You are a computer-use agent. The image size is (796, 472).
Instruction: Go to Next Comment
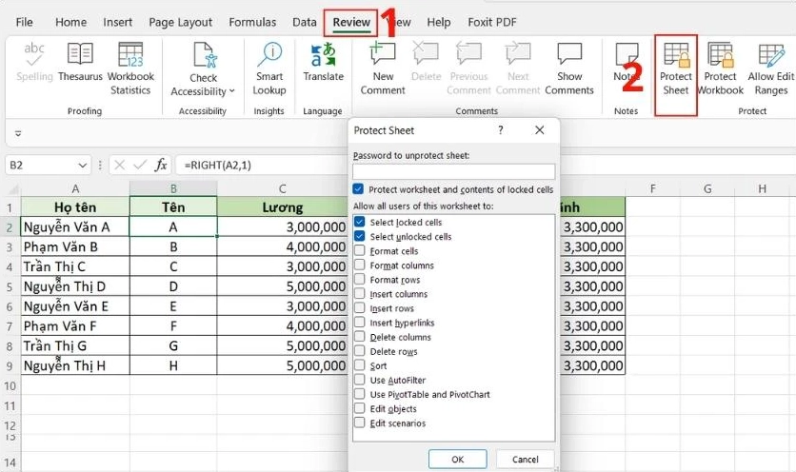(518, 69)
